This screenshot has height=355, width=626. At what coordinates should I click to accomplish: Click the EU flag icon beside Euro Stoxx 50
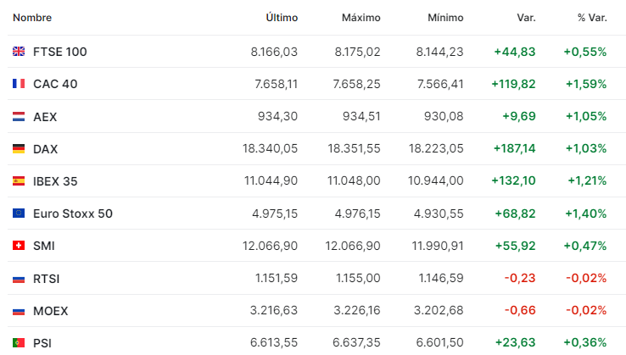click(19, 214)
